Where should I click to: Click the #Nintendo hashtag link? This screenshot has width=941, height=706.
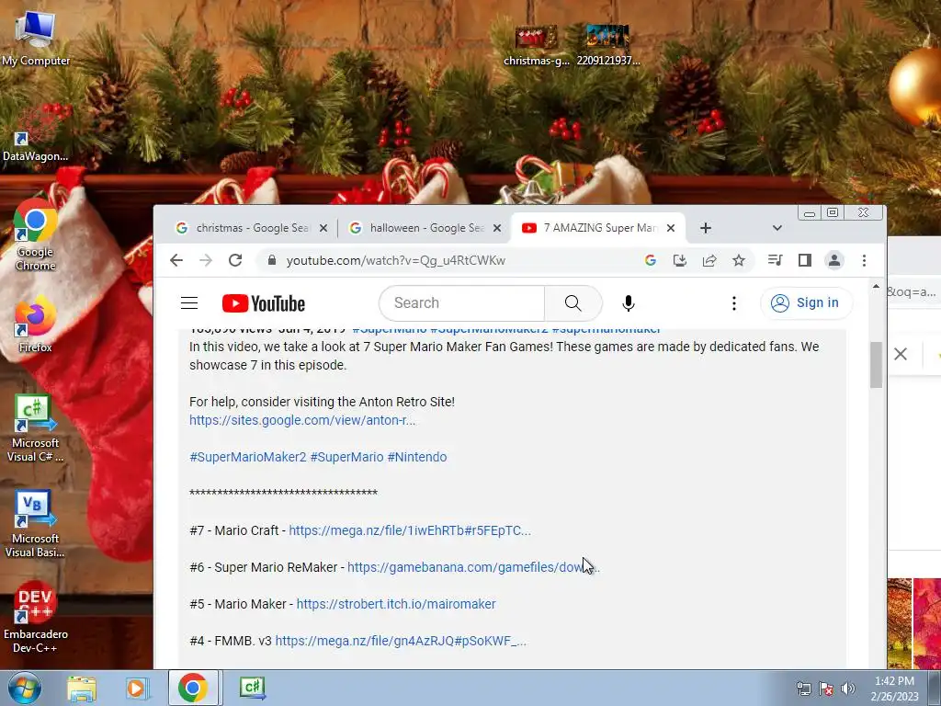coord(417,457)
